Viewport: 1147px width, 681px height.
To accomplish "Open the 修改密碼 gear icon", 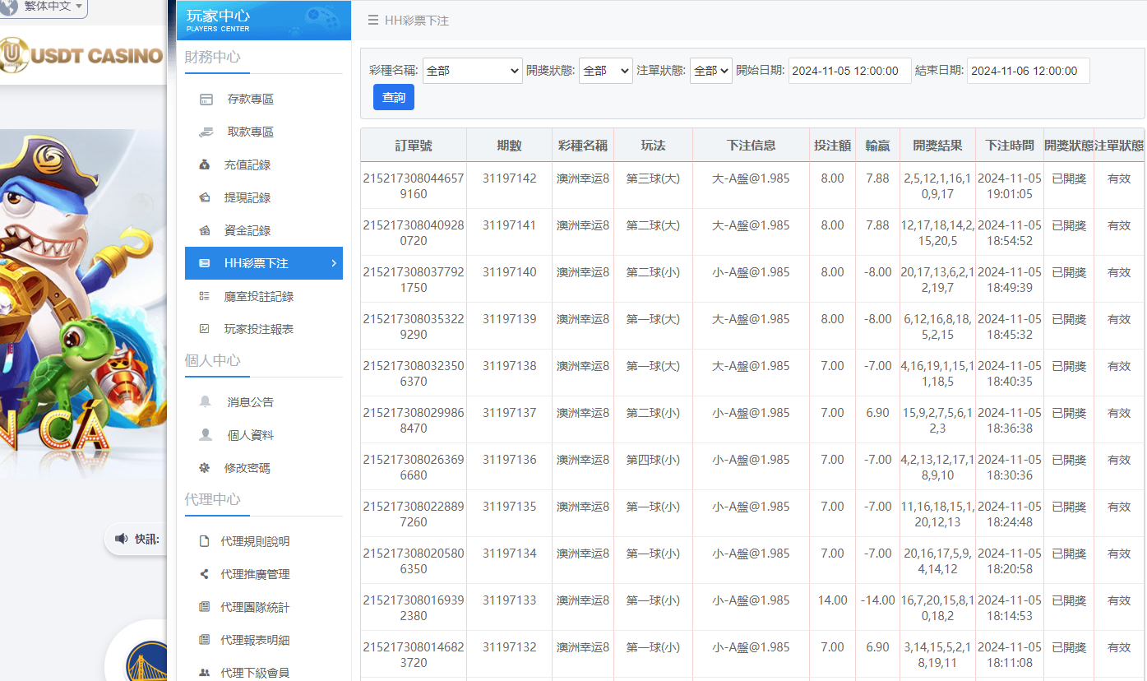I will click(x=204, y=467).
